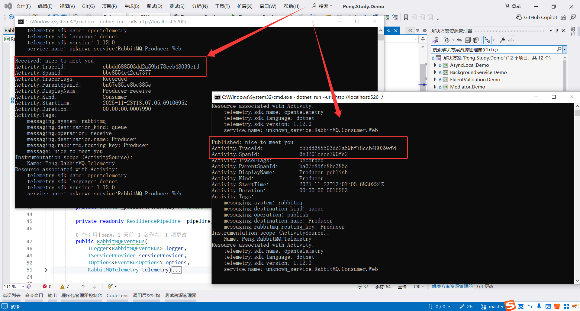
Task: Open the 工具(T) menu
Action: [x=222, y=6]
